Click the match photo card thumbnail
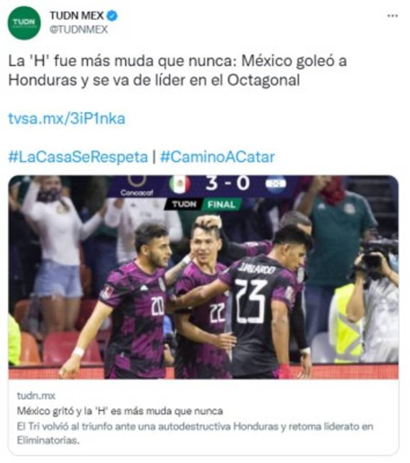The image size is (410, 463). [x=203, y=277]
